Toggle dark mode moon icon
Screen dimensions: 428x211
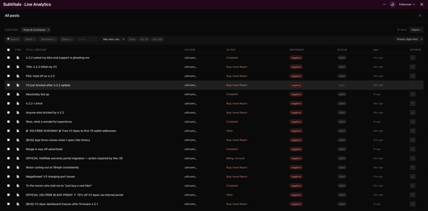pos(392,4)
